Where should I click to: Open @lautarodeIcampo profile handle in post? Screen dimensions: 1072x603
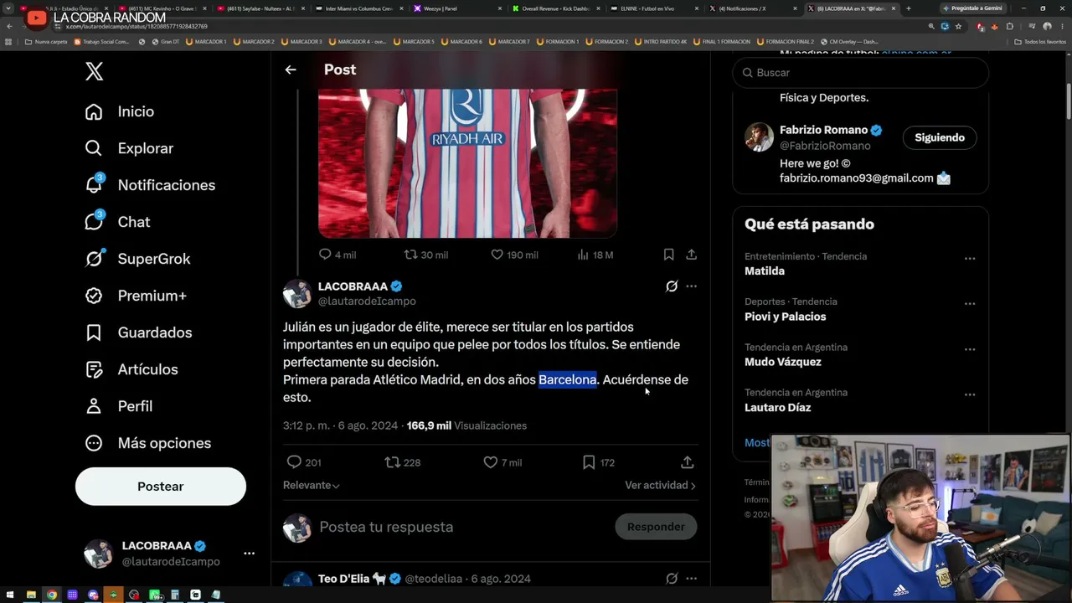coord(367,301)
